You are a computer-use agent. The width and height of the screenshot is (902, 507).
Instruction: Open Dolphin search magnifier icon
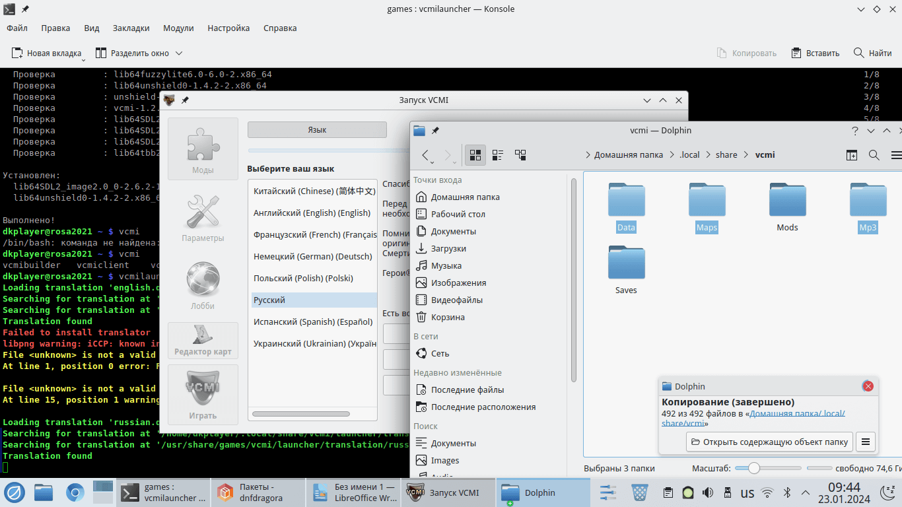point(874,155)
